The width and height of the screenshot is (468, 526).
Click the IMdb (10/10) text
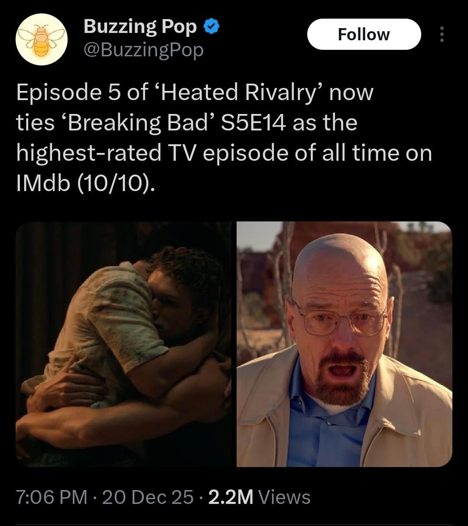click(85, 183)
